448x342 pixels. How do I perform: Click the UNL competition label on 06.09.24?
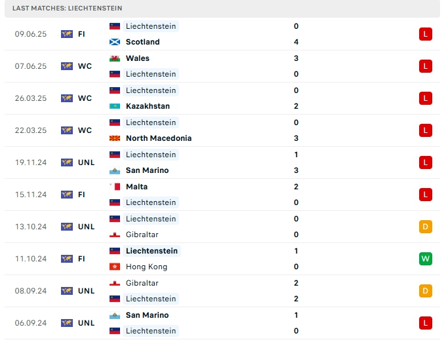(x=87, y=323)
